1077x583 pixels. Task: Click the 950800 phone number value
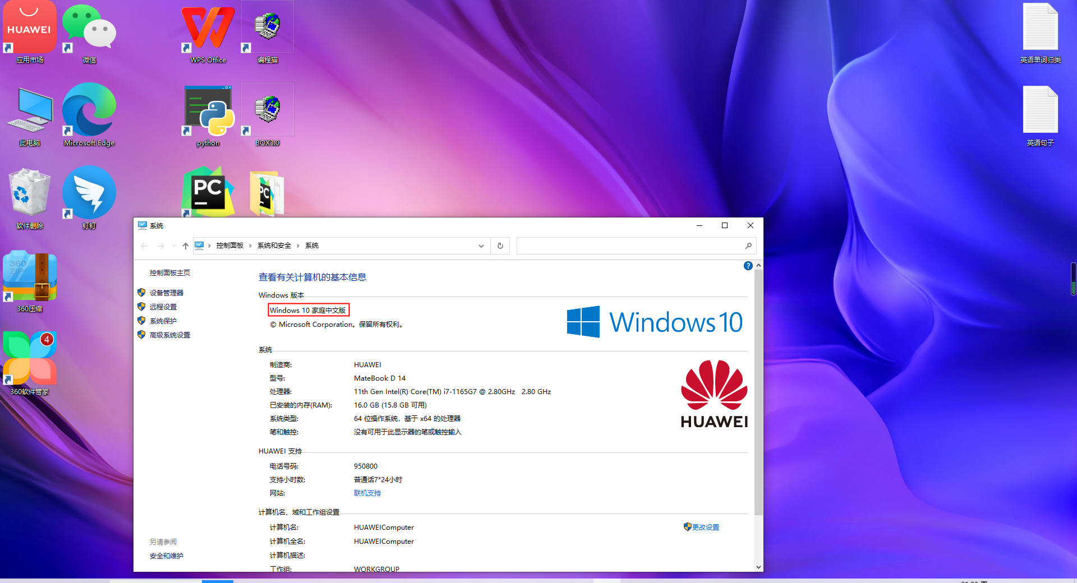point(366,466)
